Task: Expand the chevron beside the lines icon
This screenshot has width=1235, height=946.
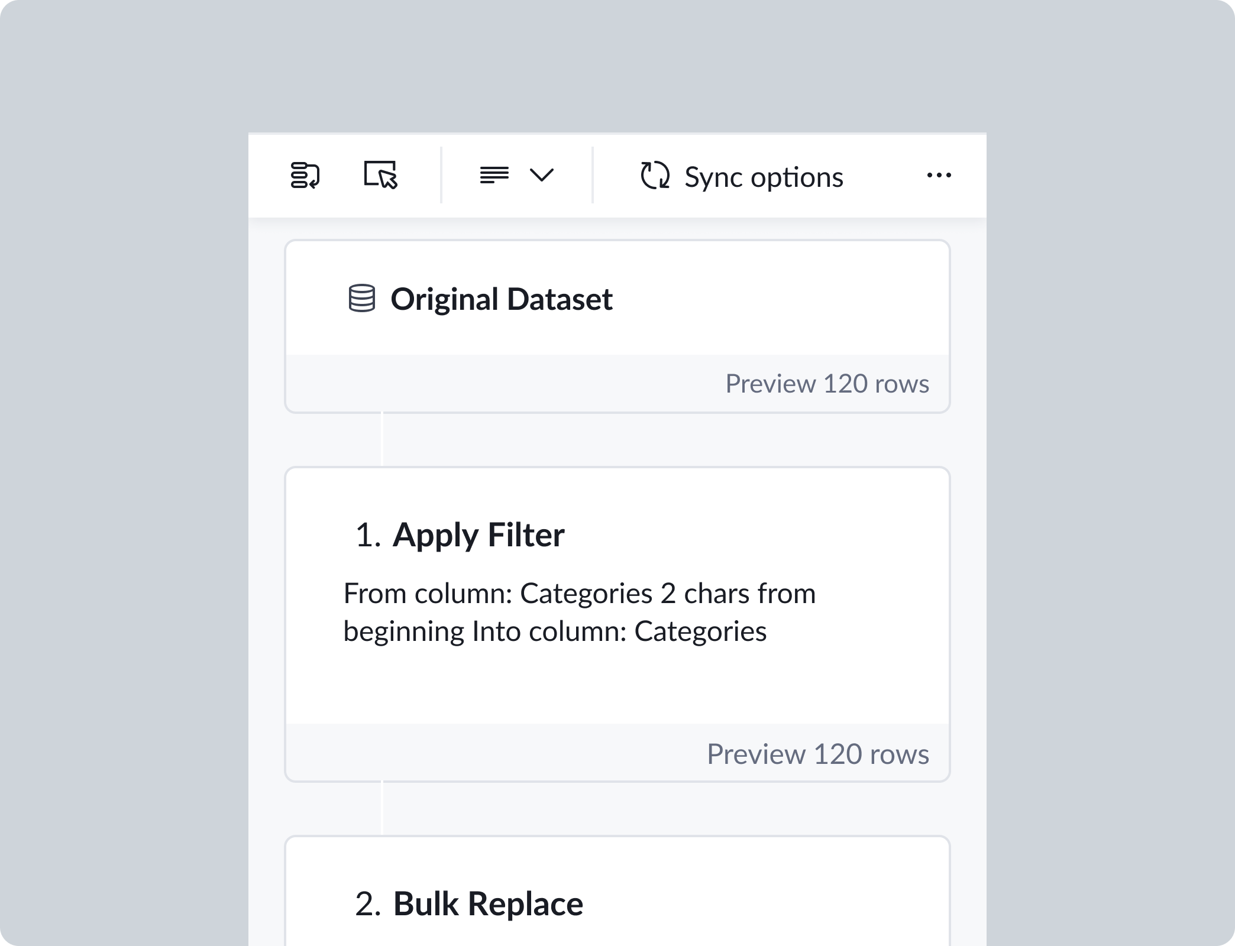Action: click(x=541, y=175)
